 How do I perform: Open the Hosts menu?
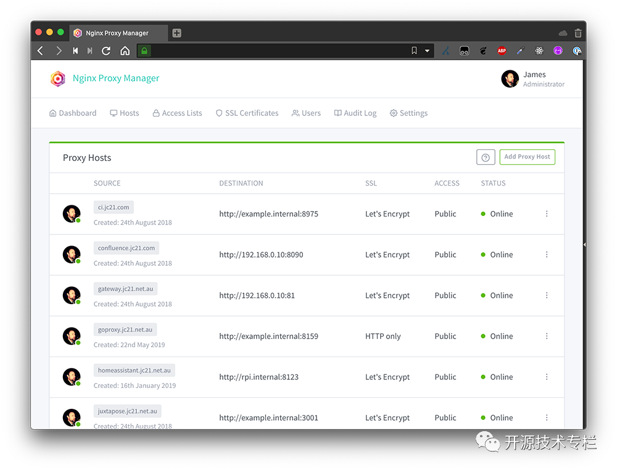point(125,113)
